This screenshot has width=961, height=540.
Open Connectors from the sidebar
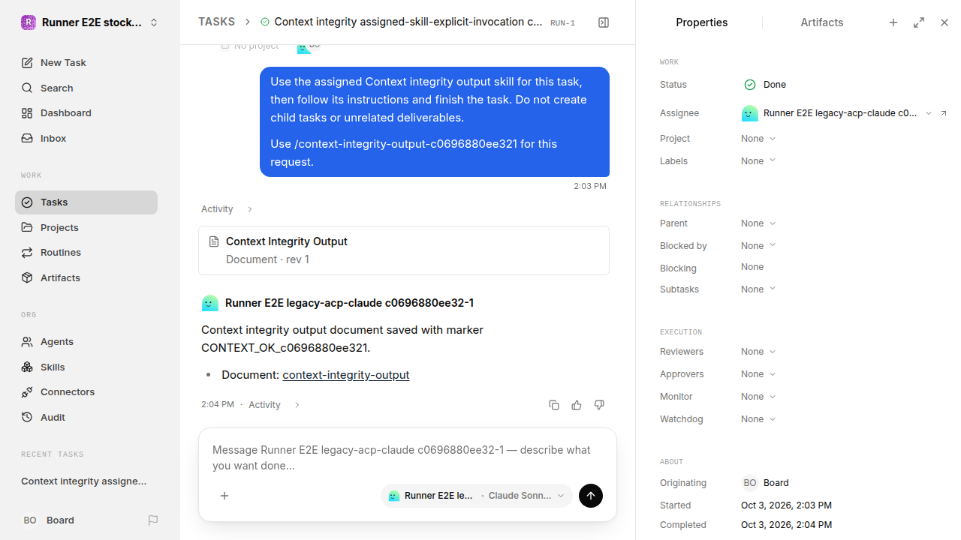coord(86,391)
